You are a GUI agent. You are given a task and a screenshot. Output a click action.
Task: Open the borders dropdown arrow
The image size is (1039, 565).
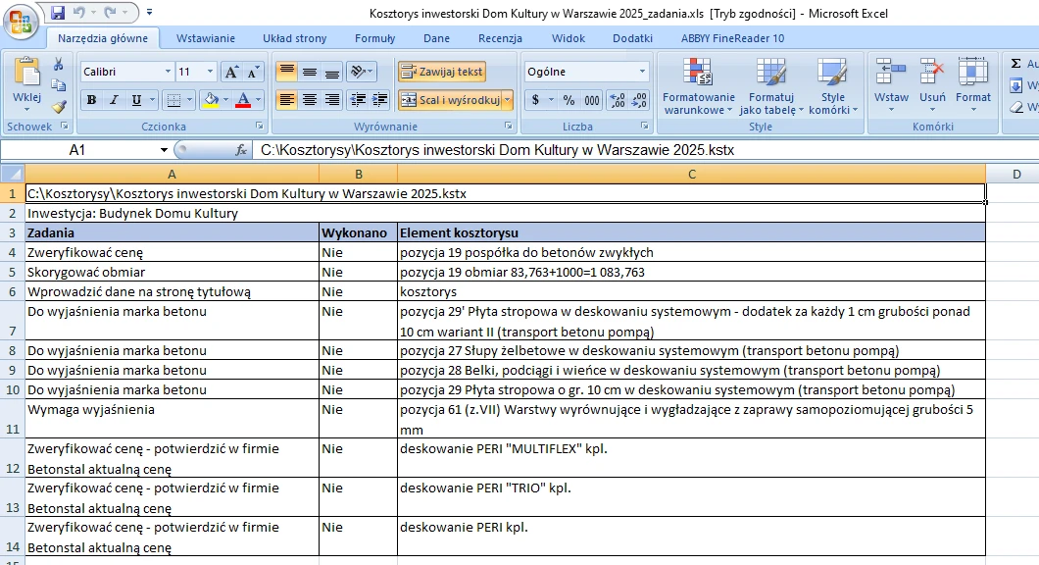[x=189, y=100]
